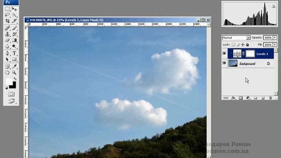Select the Magic Wand tool
This screenshot has height=158, width=281.
click(x=14, y=15)
